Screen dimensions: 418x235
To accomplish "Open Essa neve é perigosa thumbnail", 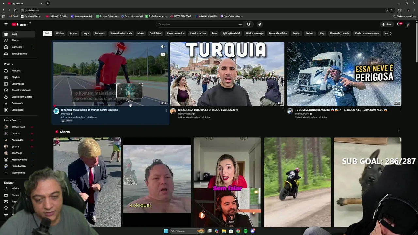I will pyautogui.click(x=344, y=74).
